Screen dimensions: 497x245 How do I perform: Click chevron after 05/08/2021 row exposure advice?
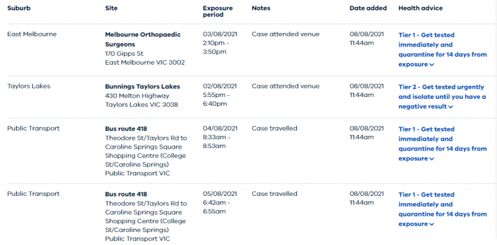[432, 224]
